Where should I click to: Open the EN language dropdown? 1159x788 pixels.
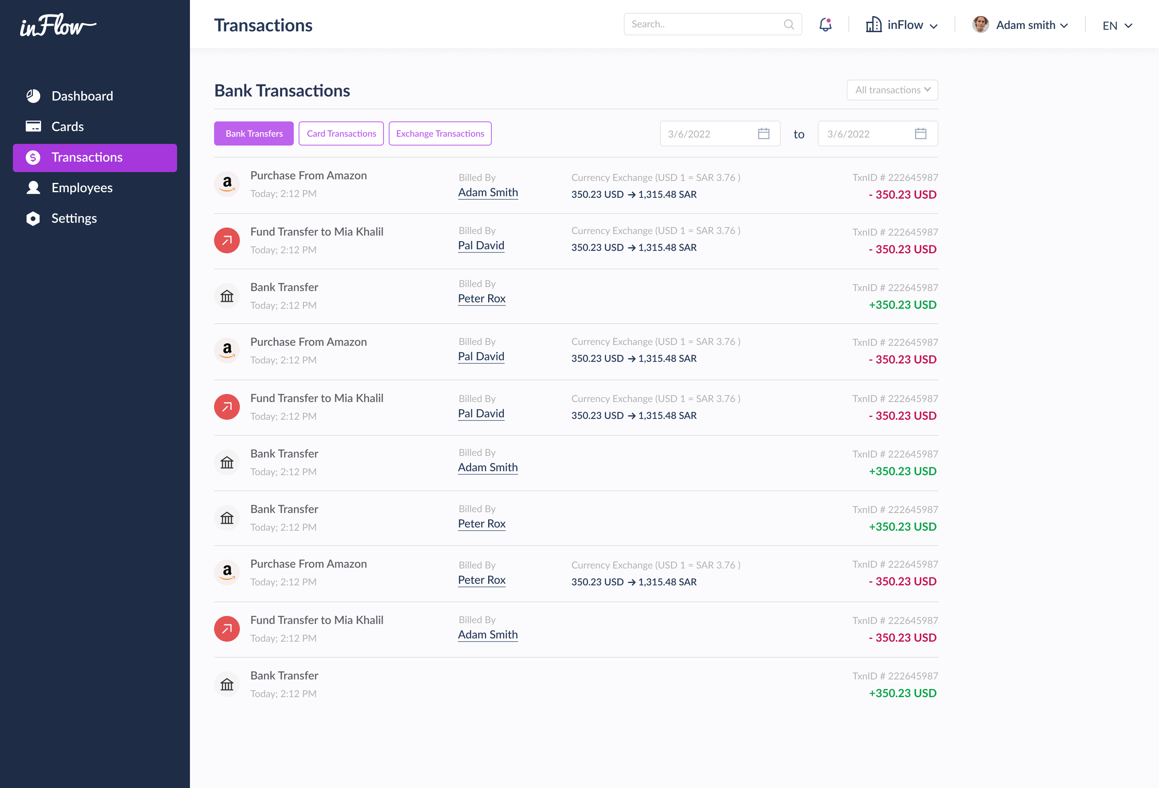[x=1117, y=25]
